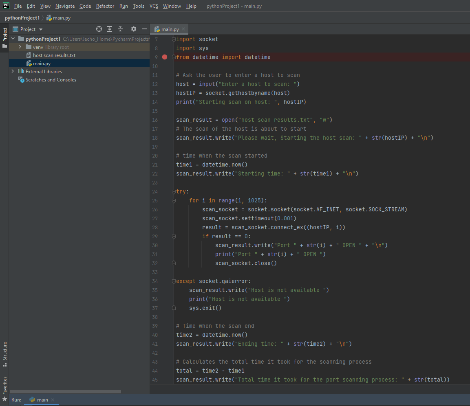Viewport: 470px width, 406px height.
Task: Expand External Libraries node
Action: (13, 71)
